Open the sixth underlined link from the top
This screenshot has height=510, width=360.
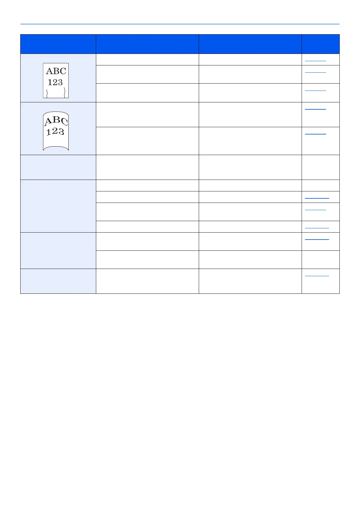tap(317, 197)
